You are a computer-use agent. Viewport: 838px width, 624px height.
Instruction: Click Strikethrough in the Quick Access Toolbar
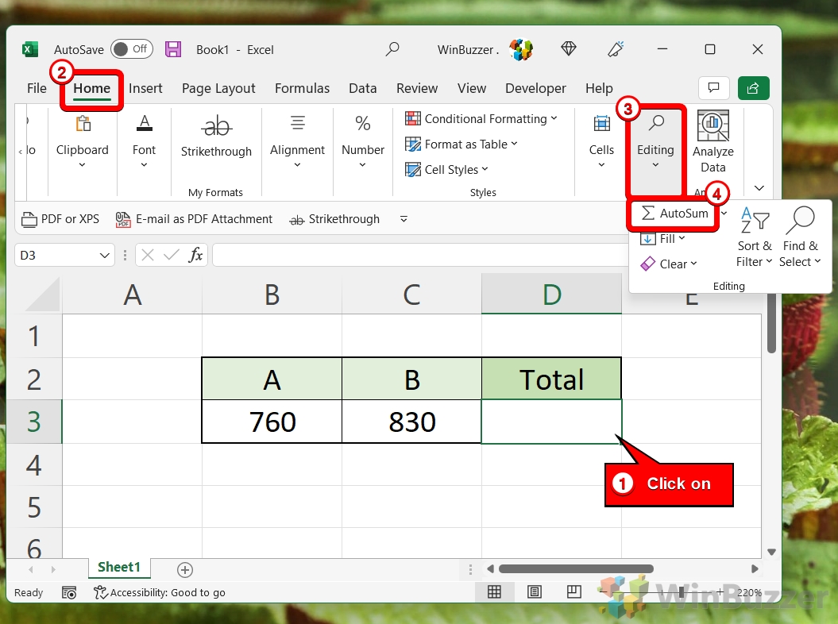pos(334,219)
